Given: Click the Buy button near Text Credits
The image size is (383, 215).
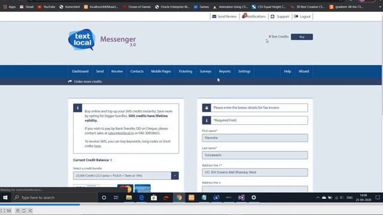Looking at the screenshot, I should click(302, 37).
